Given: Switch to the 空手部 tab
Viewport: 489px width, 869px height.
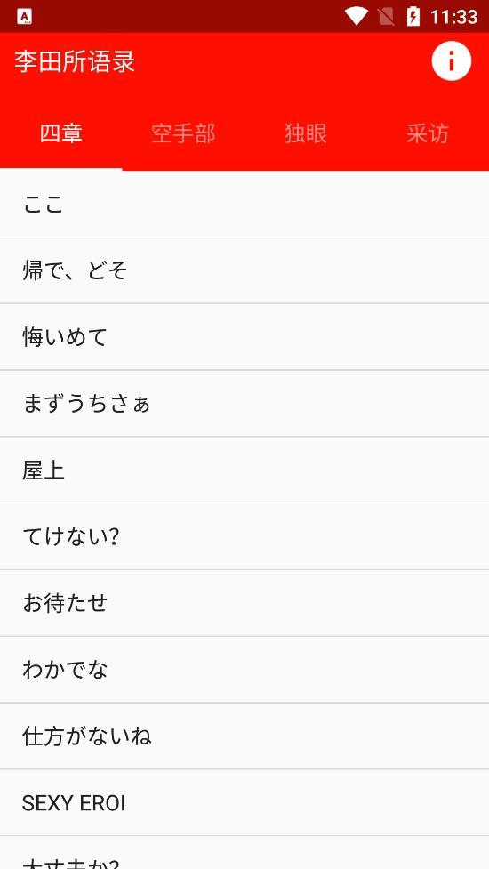Looking at the screenshot, I should (183, 133).
